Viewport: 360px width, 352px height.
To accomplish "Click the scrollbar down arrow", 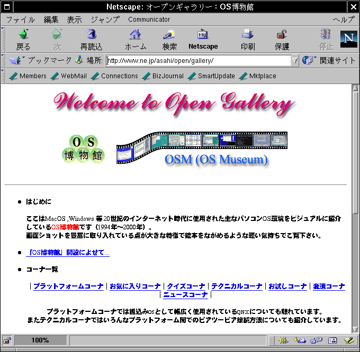I will coord(355,330).
